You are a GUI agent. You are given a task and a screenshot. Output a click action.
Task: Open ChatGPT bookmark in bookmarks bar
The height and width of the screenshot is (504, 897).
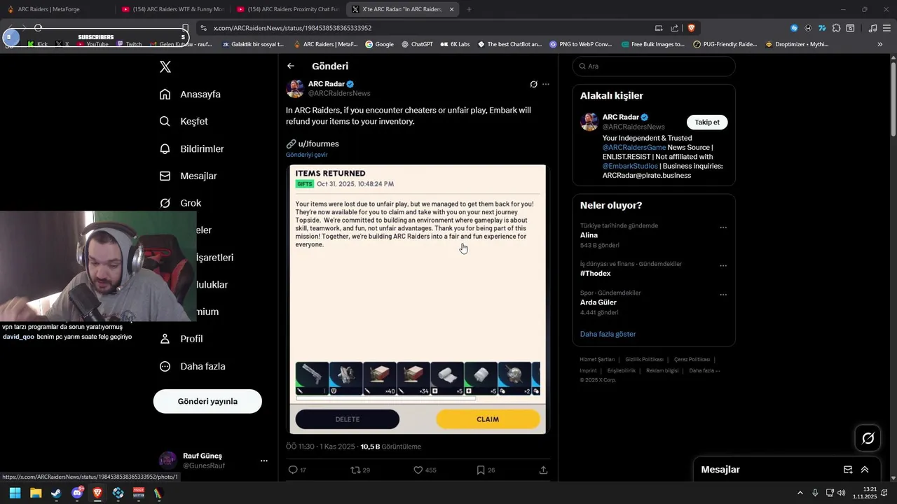(417, 44)
